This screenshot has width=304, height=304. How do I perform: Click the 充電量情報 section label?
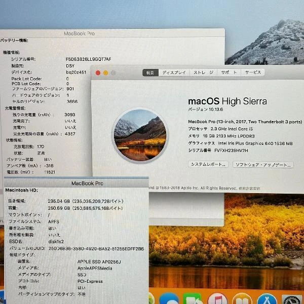(15, 108)
